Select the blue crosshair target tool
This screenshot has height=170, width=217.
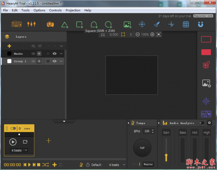142,24
